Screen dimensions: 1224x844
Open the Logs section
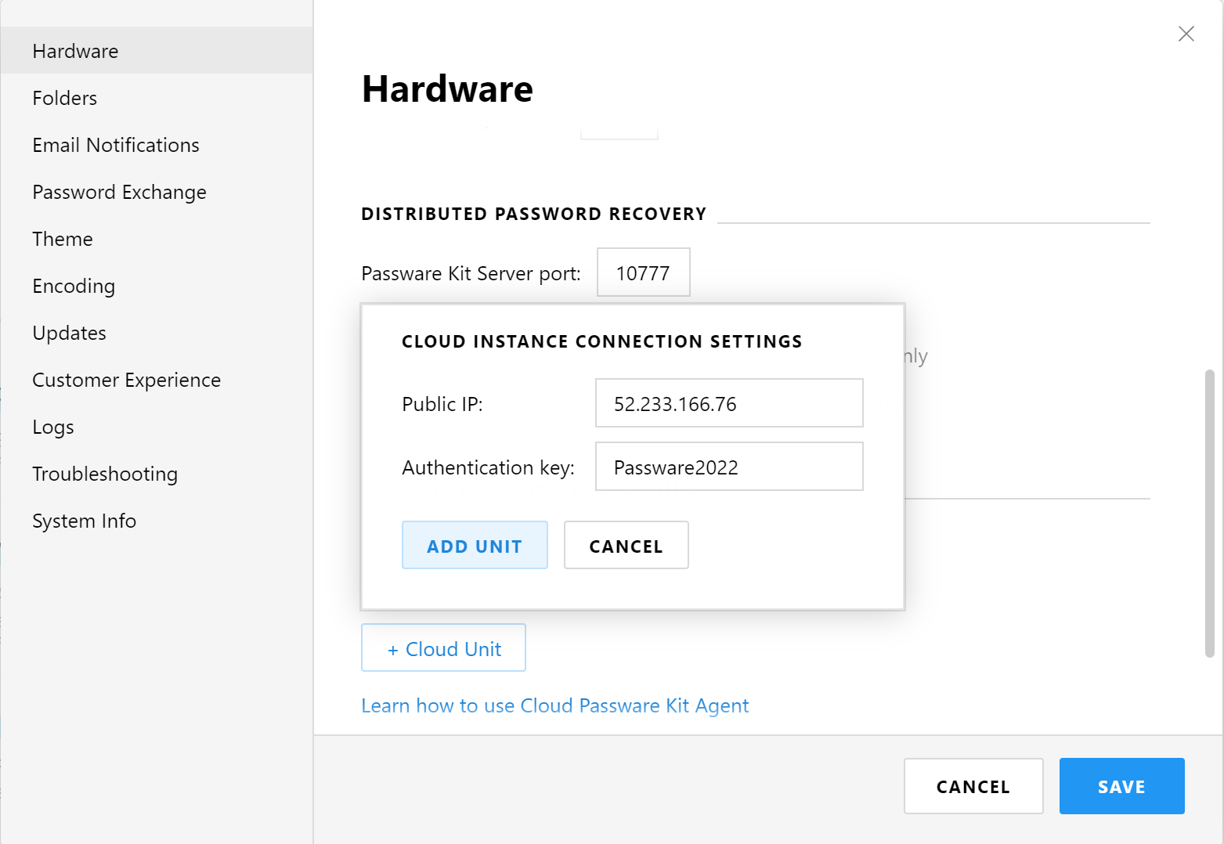click(x=157, y=427)
